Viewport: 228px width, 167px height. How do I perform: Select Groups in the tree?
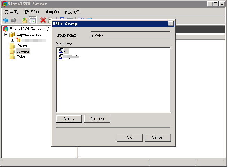(23, 51)
